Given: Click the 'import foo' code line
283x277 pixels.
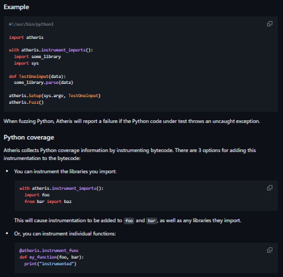Looking at the screenshot, I should (37, 195).
